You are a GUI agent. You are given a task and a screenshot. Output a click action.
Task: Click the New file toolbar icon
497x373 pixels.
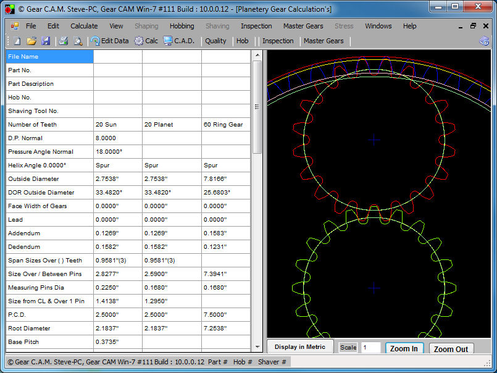[x=17, y=41]
